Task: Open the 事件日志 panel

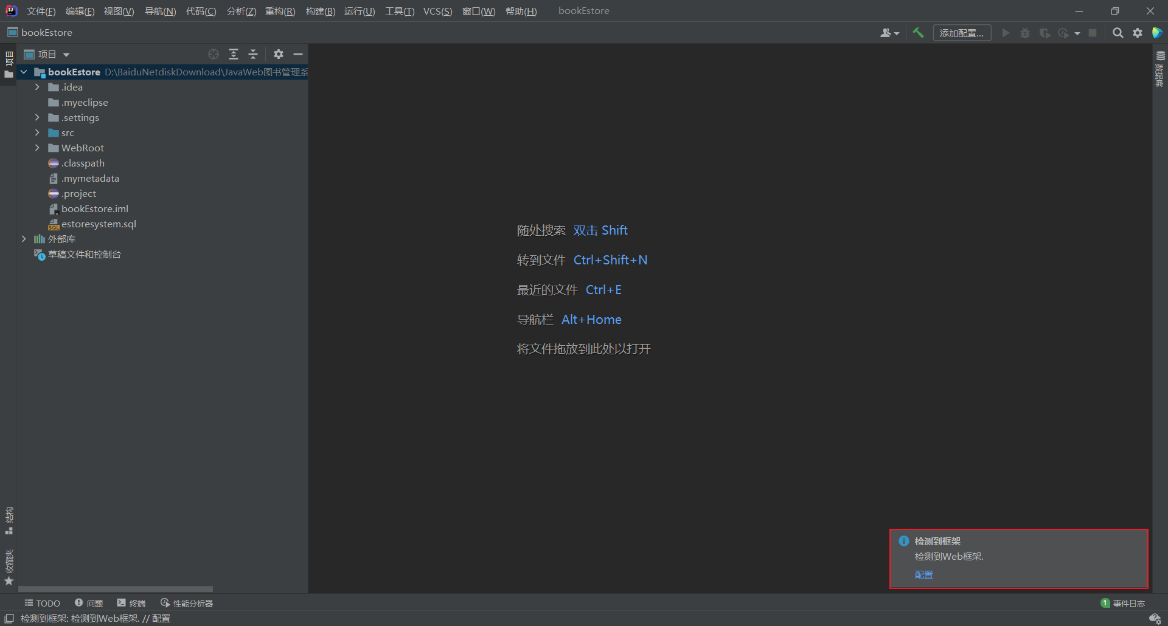Action: tap(1123, 603)
